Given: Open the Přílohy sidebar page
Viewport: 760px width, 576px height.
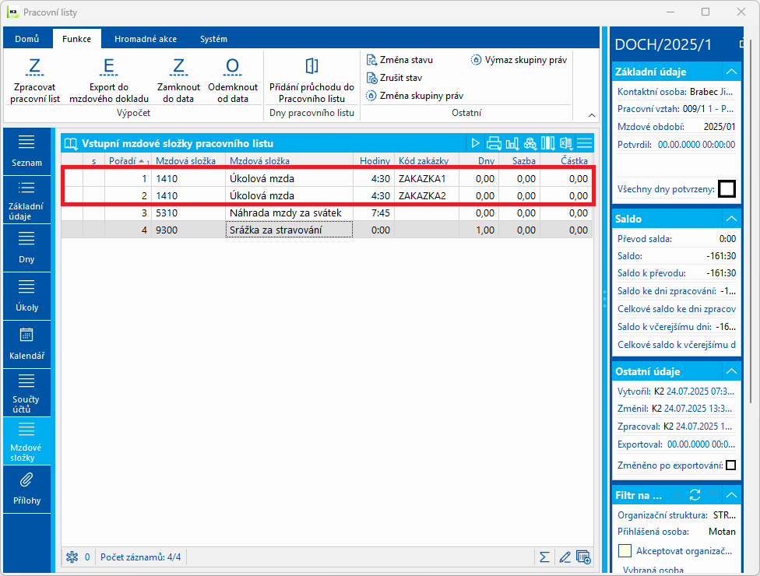Looking at the screenshot, I should 26,490.
